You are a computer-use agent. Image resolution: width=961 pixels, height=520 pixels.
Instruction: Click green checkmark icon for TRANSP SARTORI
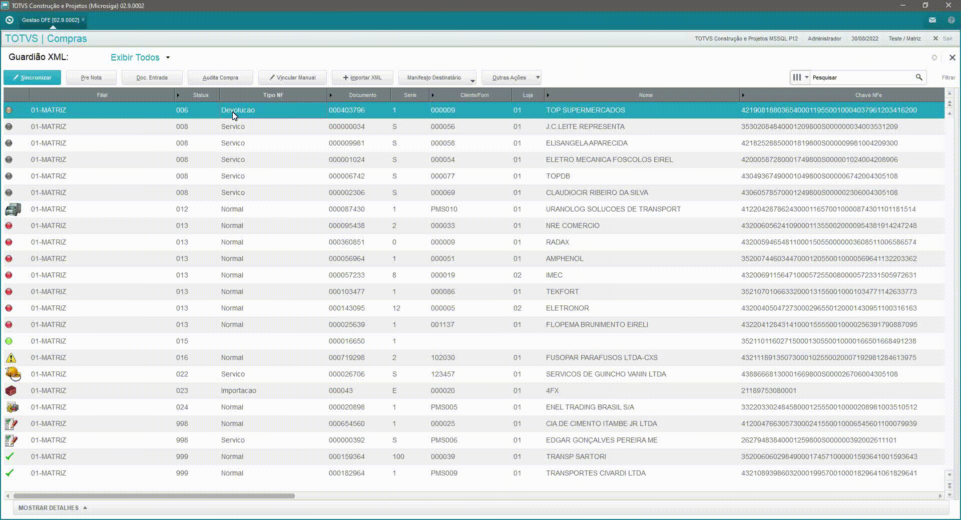pyautogui.click(x=9, y=456)
